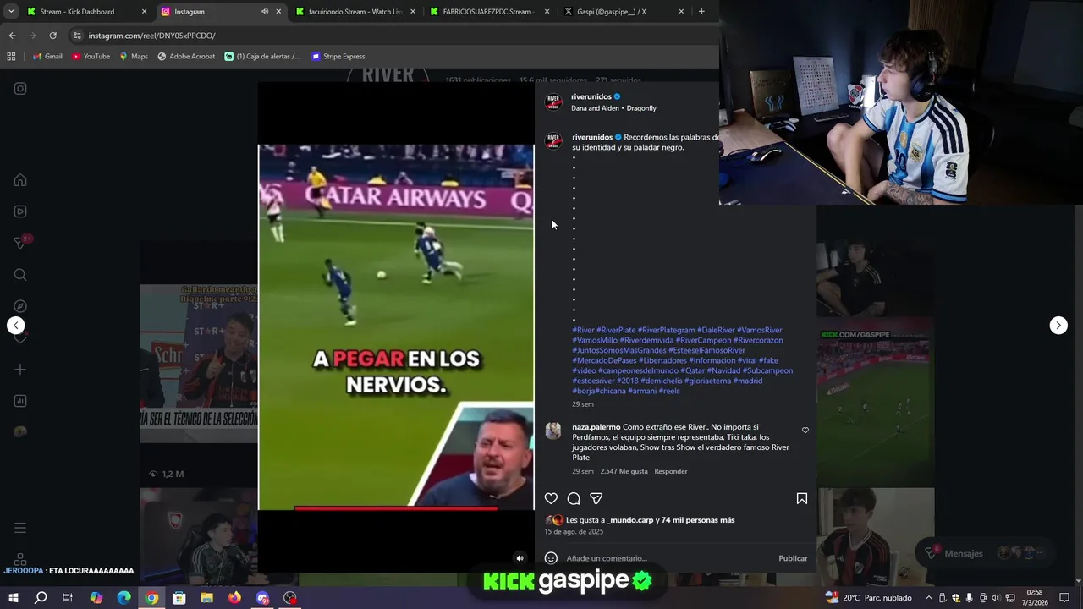The image size is (1083, 609).
Task: Open _mundo.carp profile in likes line
Action: (630, 520)
